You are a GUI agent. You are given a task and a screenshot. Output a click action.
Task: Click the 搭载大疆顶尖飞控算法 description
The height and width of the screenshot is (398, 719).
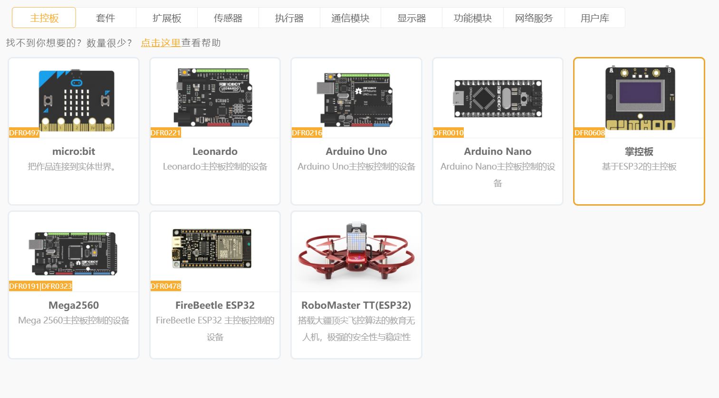(x=356, y=329)
